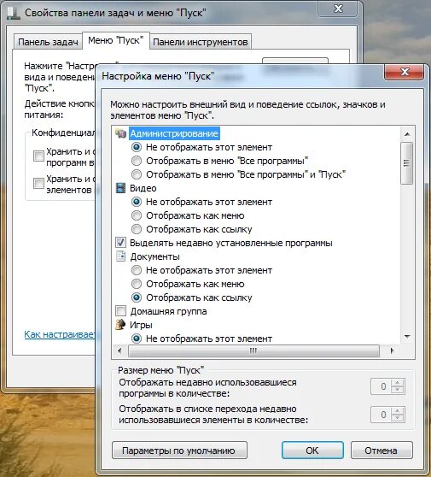Increase the recently used programs count

point(397,383)
